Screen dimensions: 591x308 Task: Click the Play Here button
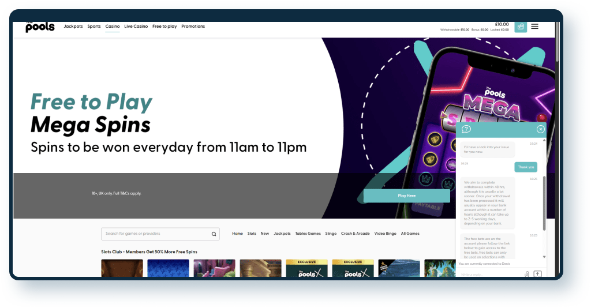pos(407,196)
